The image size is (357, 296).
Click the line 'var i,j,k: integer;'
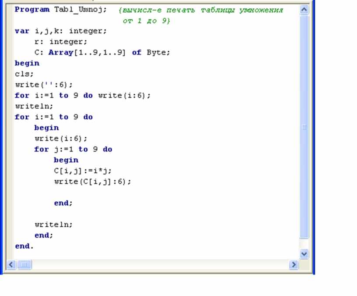point(61,31)
